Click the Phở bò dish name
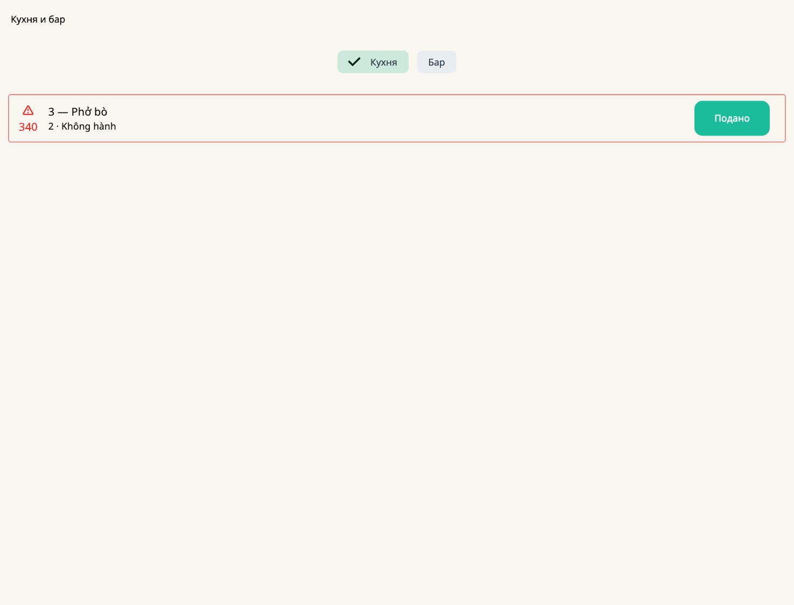Image resolution: width=794 pixels, height=605 pixels. point(89,112)
